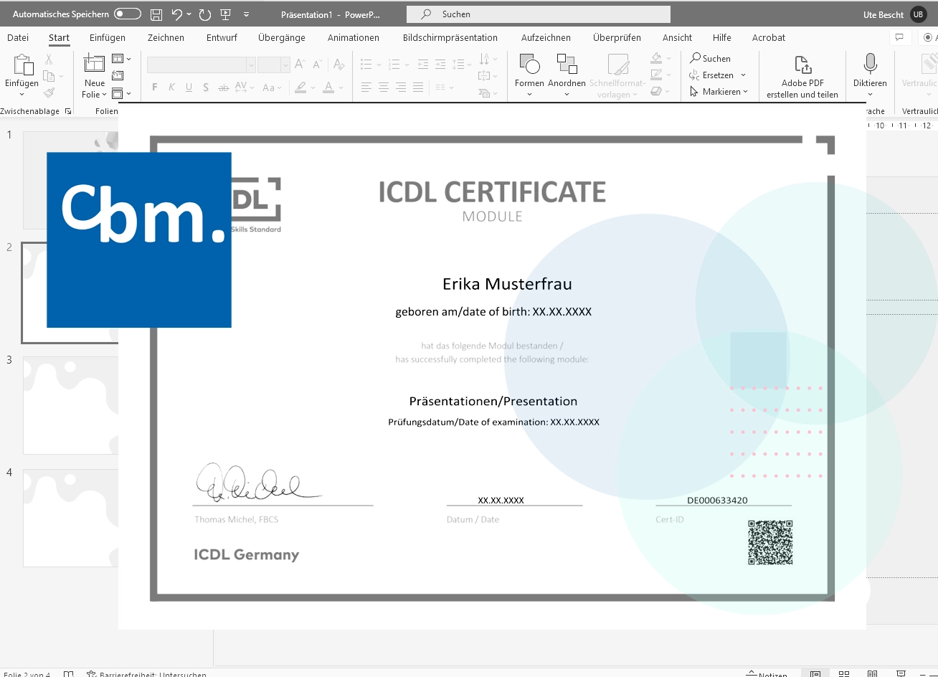Start slideshow from beginning icon in title bar
The image size is (938, 677).
click(226, 14)
